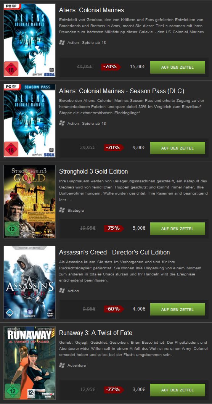The image size is (212, 404).
Task: Click Windows platform icon for Aliens: Colonial Marines
Action: pyautogui.click(x=62, y=42)
